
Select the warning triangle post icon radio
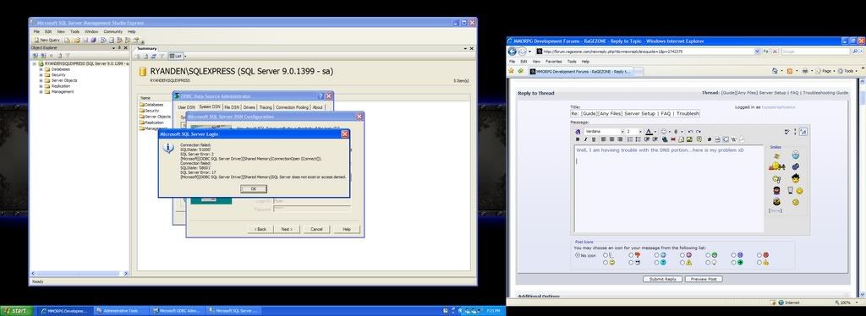point(682,262)
